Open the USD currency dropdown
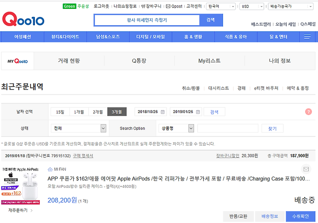Viewport: 318px width, 223px height. pyautogui.click(x=252, y=7)
